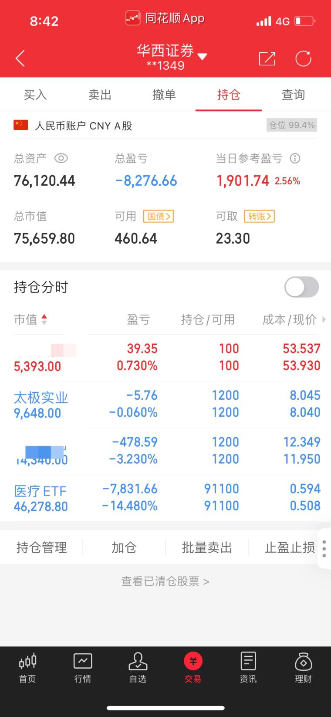Tap the share/export icon in header
This screenshot has height=717, width=331.
click(267, 58)
